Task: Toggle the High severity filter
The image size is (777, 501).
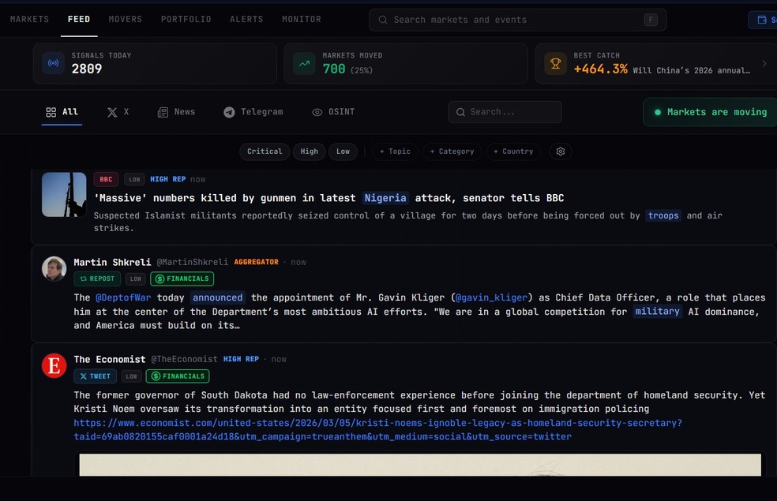Action: 310,151
